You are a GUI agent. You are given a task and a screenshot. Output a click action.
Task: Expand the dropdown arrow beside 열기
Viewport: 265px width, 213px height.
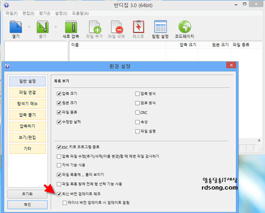coord(29,27)
